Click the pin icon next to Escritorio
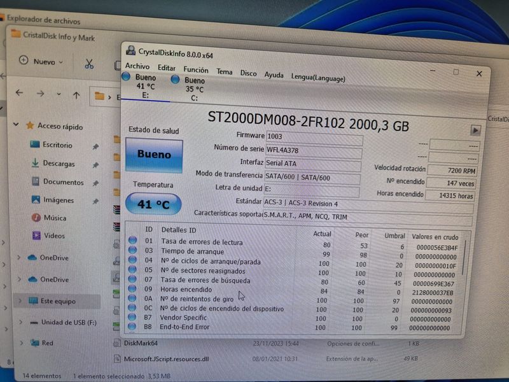The image size is (509, 382). coord(95,146)
